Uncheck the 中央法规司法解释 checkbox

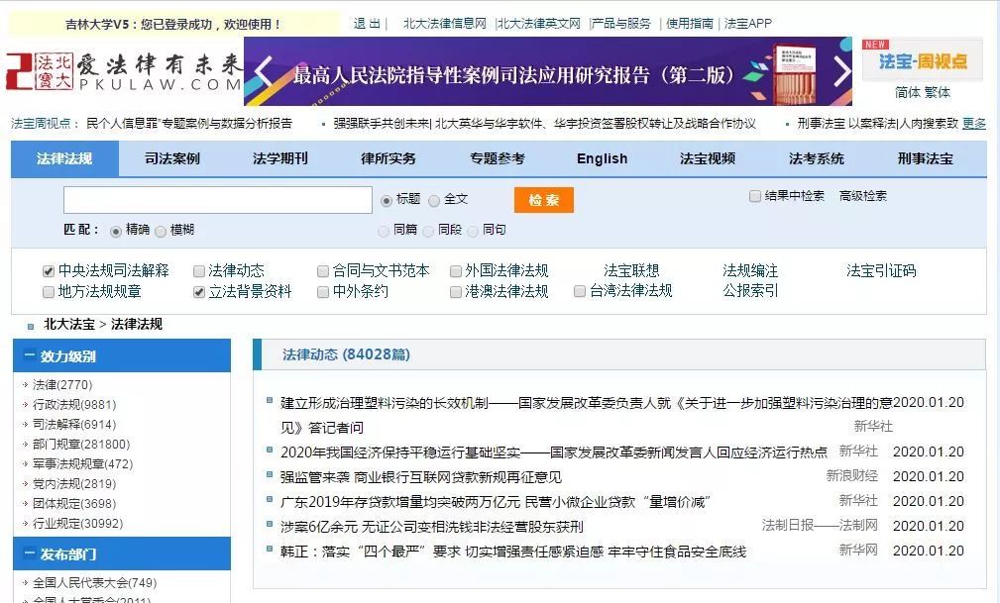tap(49, 271)
